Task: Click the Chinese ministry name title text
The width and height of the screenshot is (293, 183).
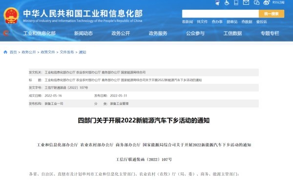Action: (x=83, y=14)
